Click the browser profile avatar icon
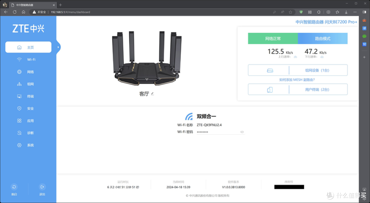Image resolution: width=370 pixels, height=203 pixels. 5,5
